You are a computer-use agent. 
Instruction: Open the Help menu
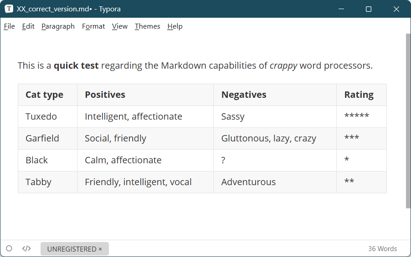(x=175, y=26)
